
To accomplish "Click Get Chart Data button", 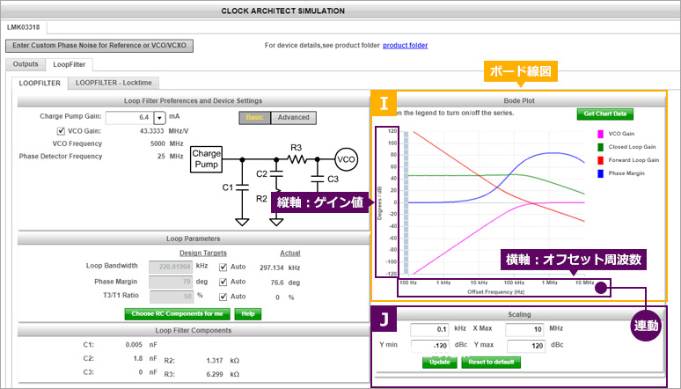I will (x=605, y=114).
